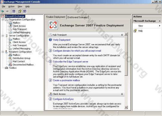
Task: Select the Mail Contact tree item label
Action: (x=19, y=61)
